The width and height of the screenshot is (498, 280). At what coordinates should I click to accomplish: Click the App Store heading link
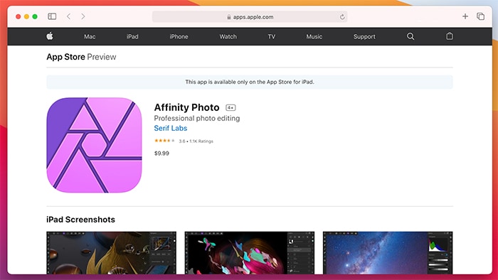coord(65,57)
